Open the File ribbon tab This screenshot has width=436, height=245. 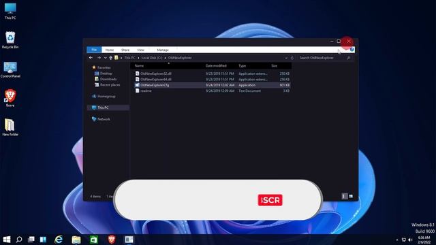click(x=94, y=50)
